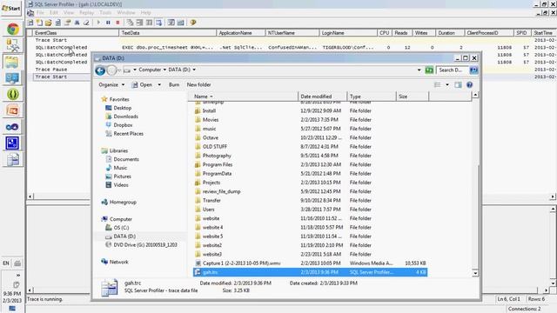The width and height of the screenshot is (557, 313).
Task: Click the yellow Open File folder icon in Profiler
Action: coord(49,23)
